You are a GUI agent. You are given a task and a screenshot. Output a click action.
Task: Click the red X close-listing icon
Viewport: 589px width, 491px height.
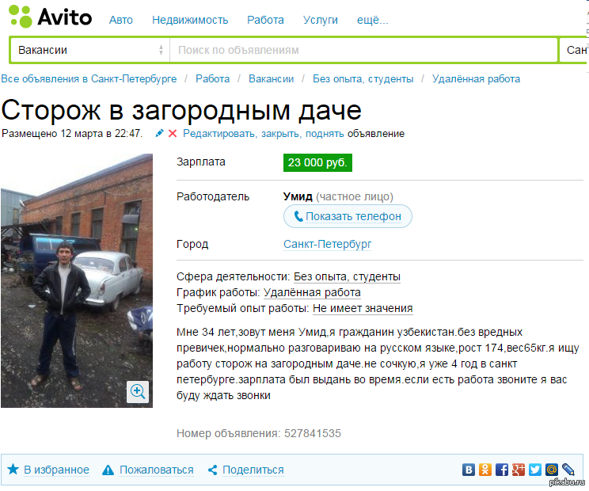point(173,133)
